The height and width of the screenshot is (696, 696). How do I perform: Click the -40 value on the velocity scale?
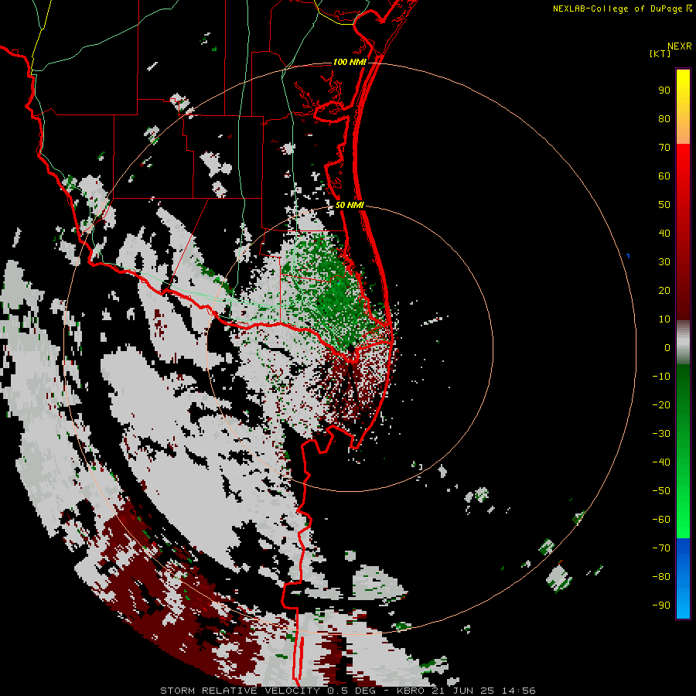pyautogui.click(x=661, y=462)
